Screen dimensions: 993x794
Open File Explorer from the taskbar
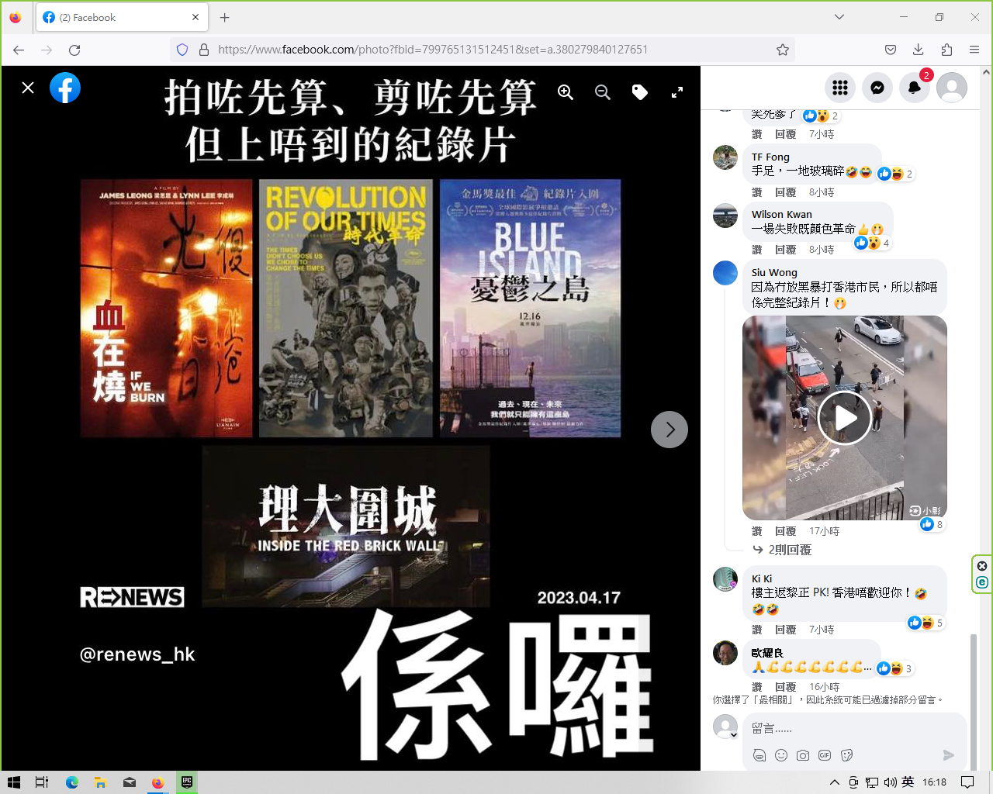coord(100,782)
